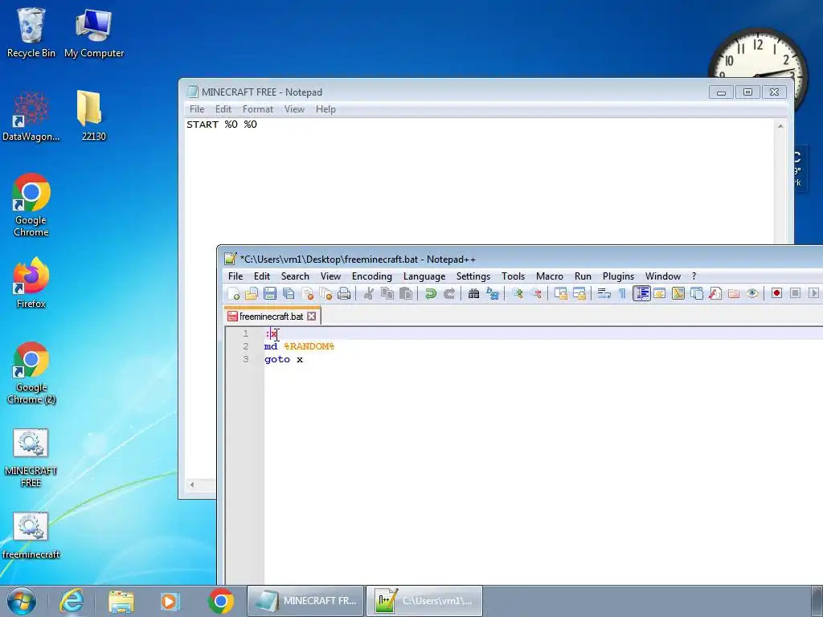Click Chrome icon in the taskbar
This screenshot has height=617, width=823.
tap(220, 601)
